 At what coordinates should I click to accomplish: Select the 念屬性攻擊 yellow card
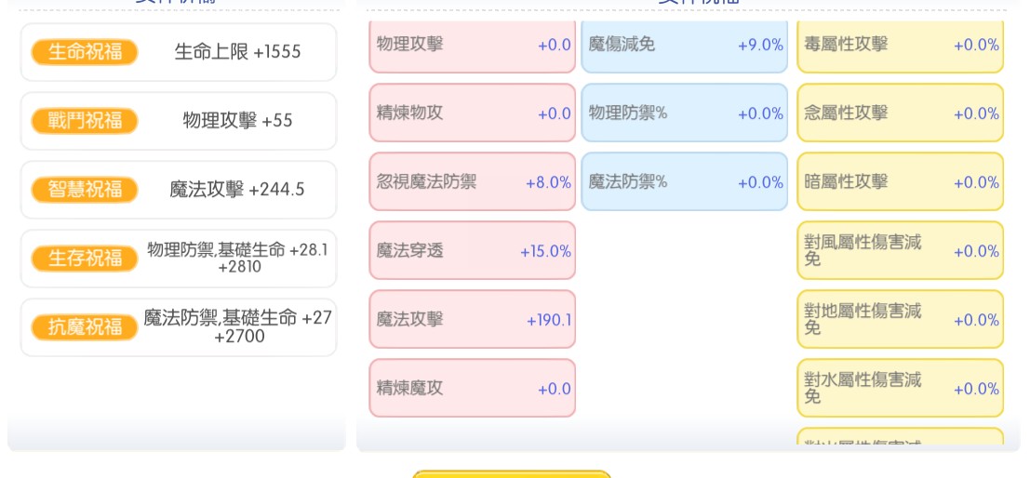[901, 113]
